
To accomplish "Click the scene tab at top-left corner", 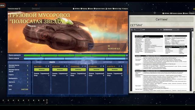I will [x=2, y=5].
